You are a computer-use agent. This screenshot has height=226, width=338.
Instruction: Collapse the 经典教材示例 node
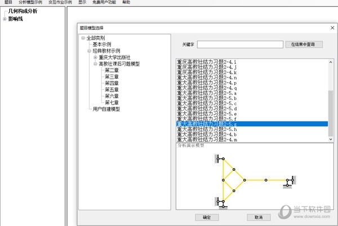point(89,51)
